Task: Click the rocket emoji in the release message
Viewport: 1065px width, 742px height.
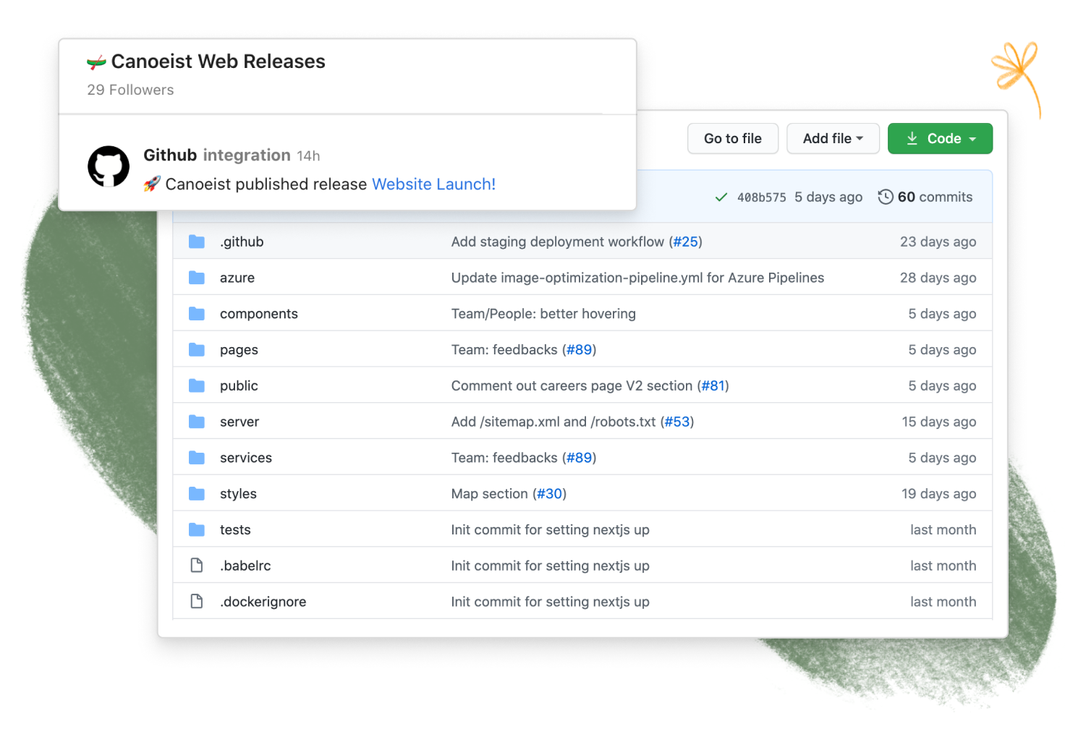Action: click(152, 184)
